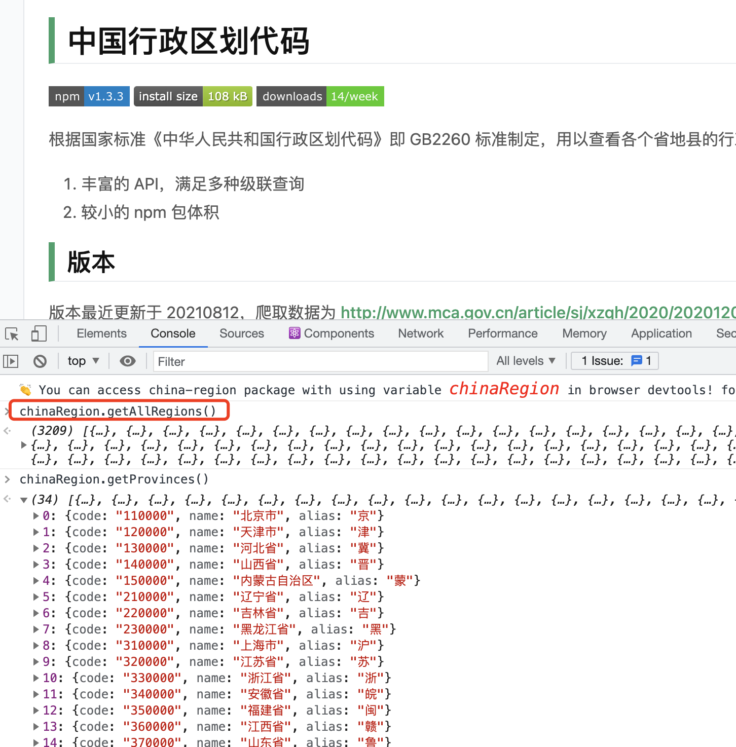Screen dimensions: 736x747
Task: Select the Console tab
Action: coord(173,333)
